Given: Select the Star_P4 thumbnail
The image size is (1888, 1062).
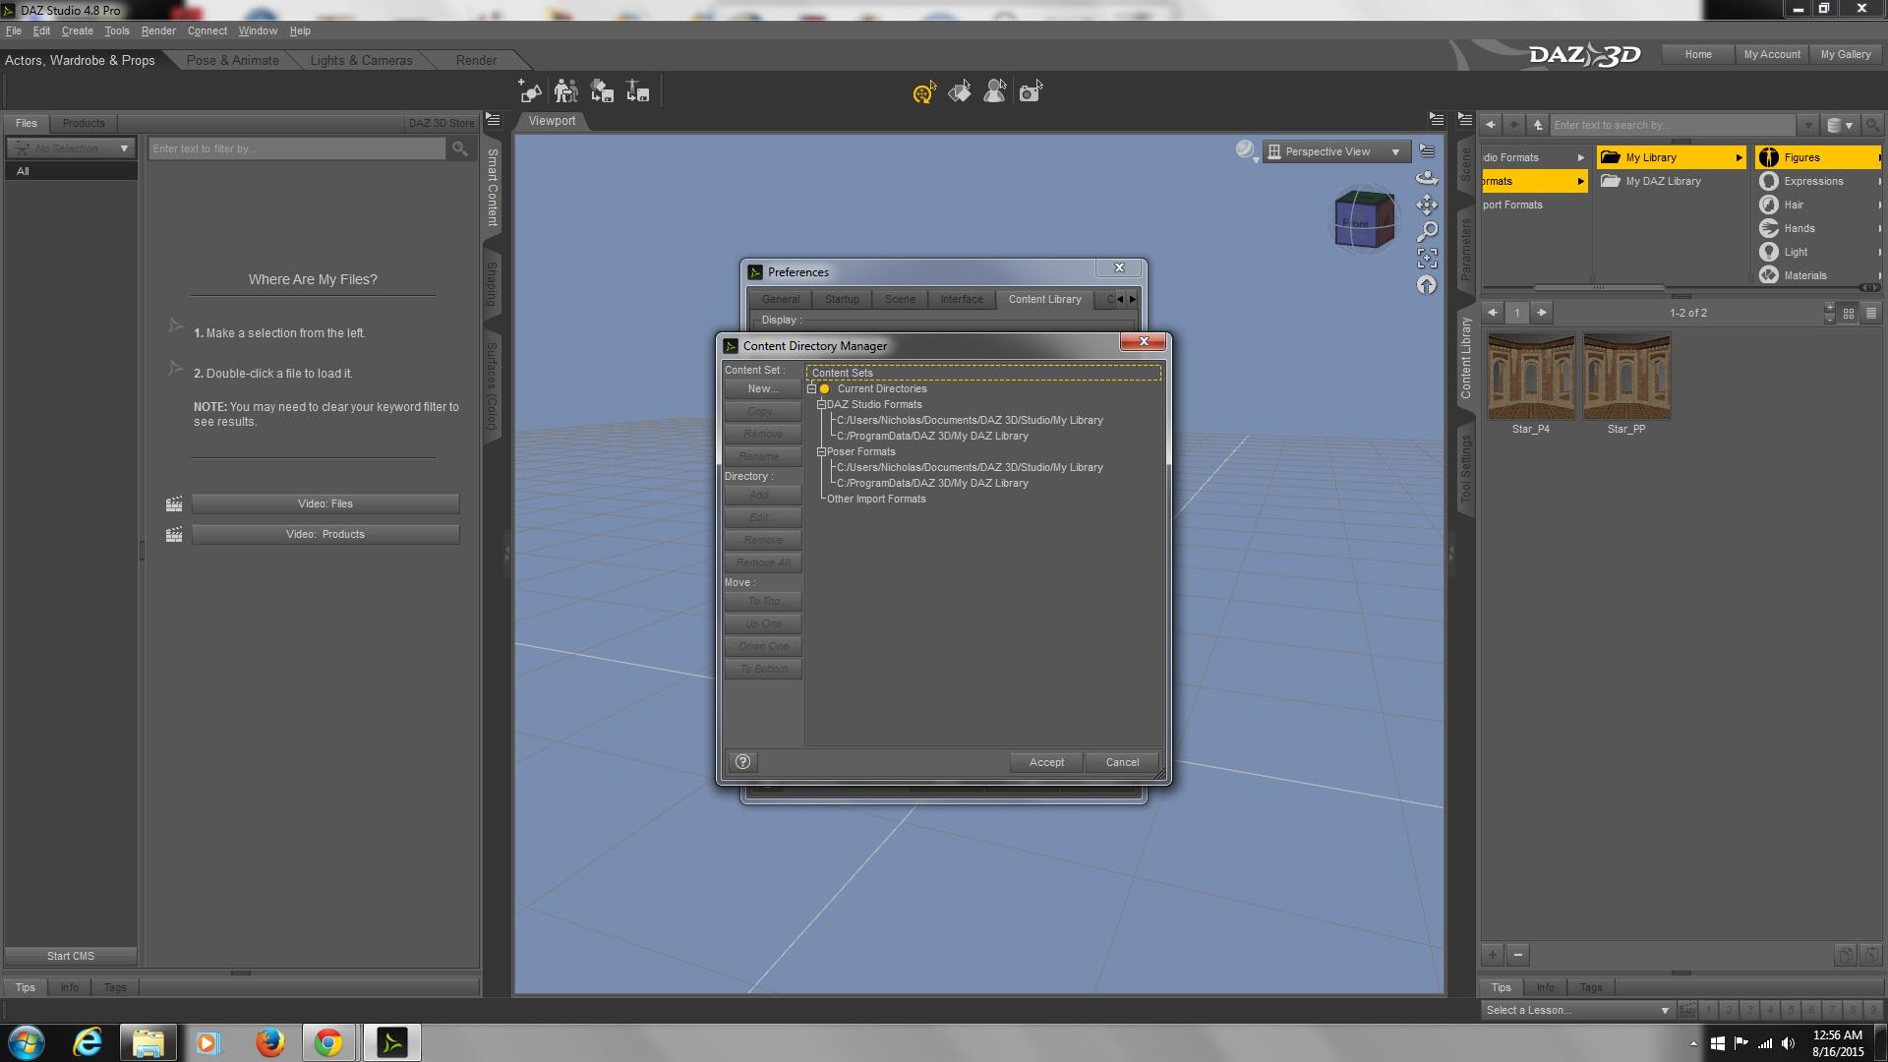Looking at the screenshot, I should click(1530, 378).
